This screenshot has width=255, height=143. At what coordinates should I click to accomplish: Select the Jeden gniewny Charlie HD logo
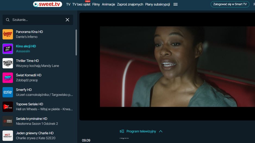click(x=8, y=135)
